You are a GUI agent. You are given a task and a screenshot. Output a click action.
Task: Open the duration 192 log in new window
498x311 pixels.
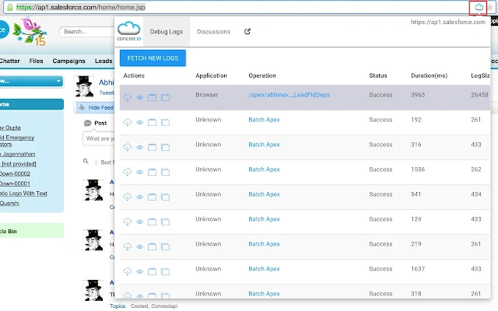165,122
